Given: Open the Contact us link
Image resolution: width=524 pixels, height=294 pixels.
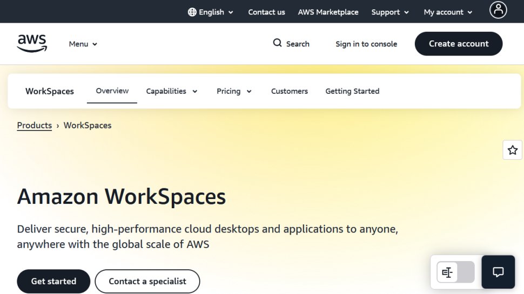Looking at the screenshot, I should click(266, 12).
